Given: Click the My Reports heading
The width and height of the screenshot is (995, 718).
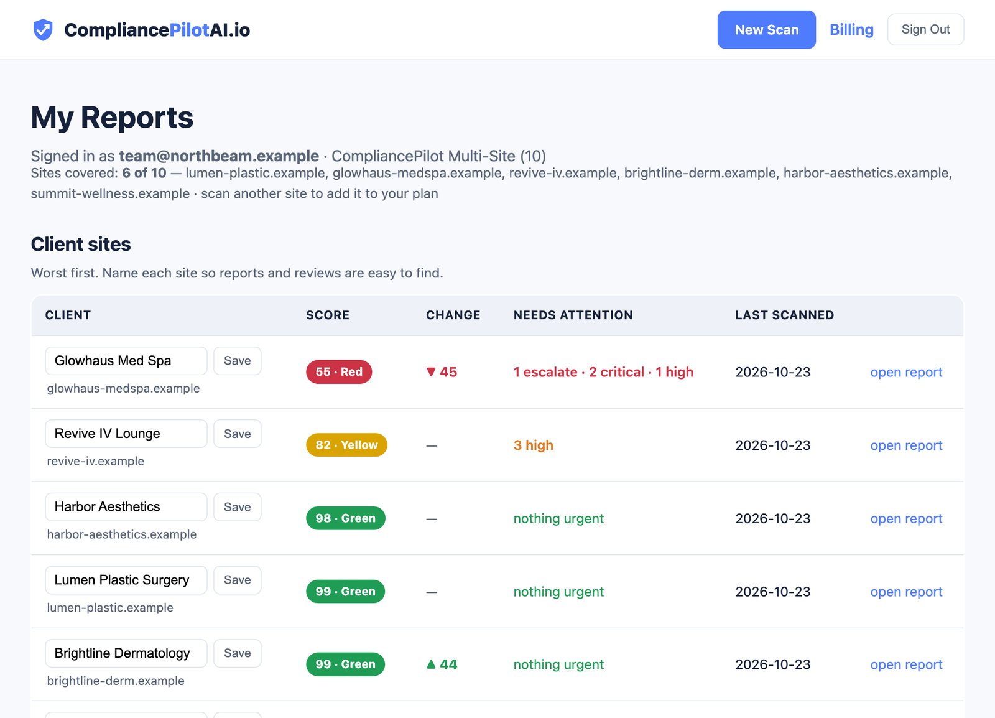Looking at the screenshot, I should point(112,118).
